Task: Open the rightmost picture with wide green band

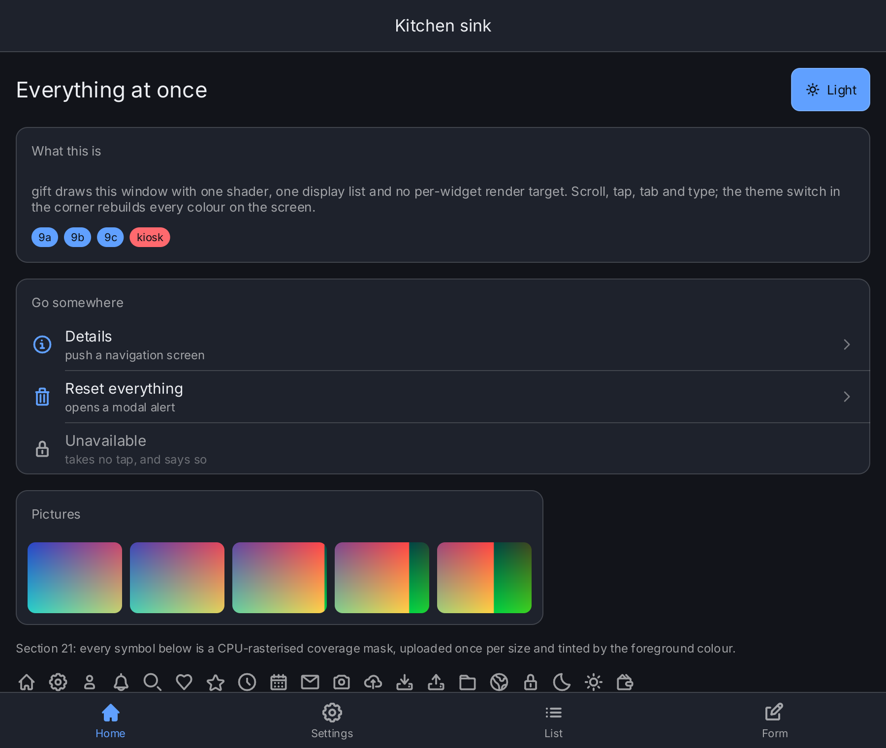Action: pos(484,578)
